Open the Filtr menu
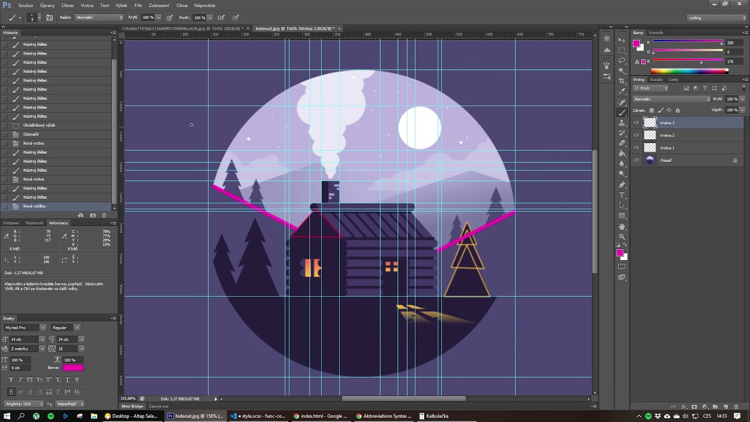The height and width of the screenshot is (422, 750). tap(138, 5)
